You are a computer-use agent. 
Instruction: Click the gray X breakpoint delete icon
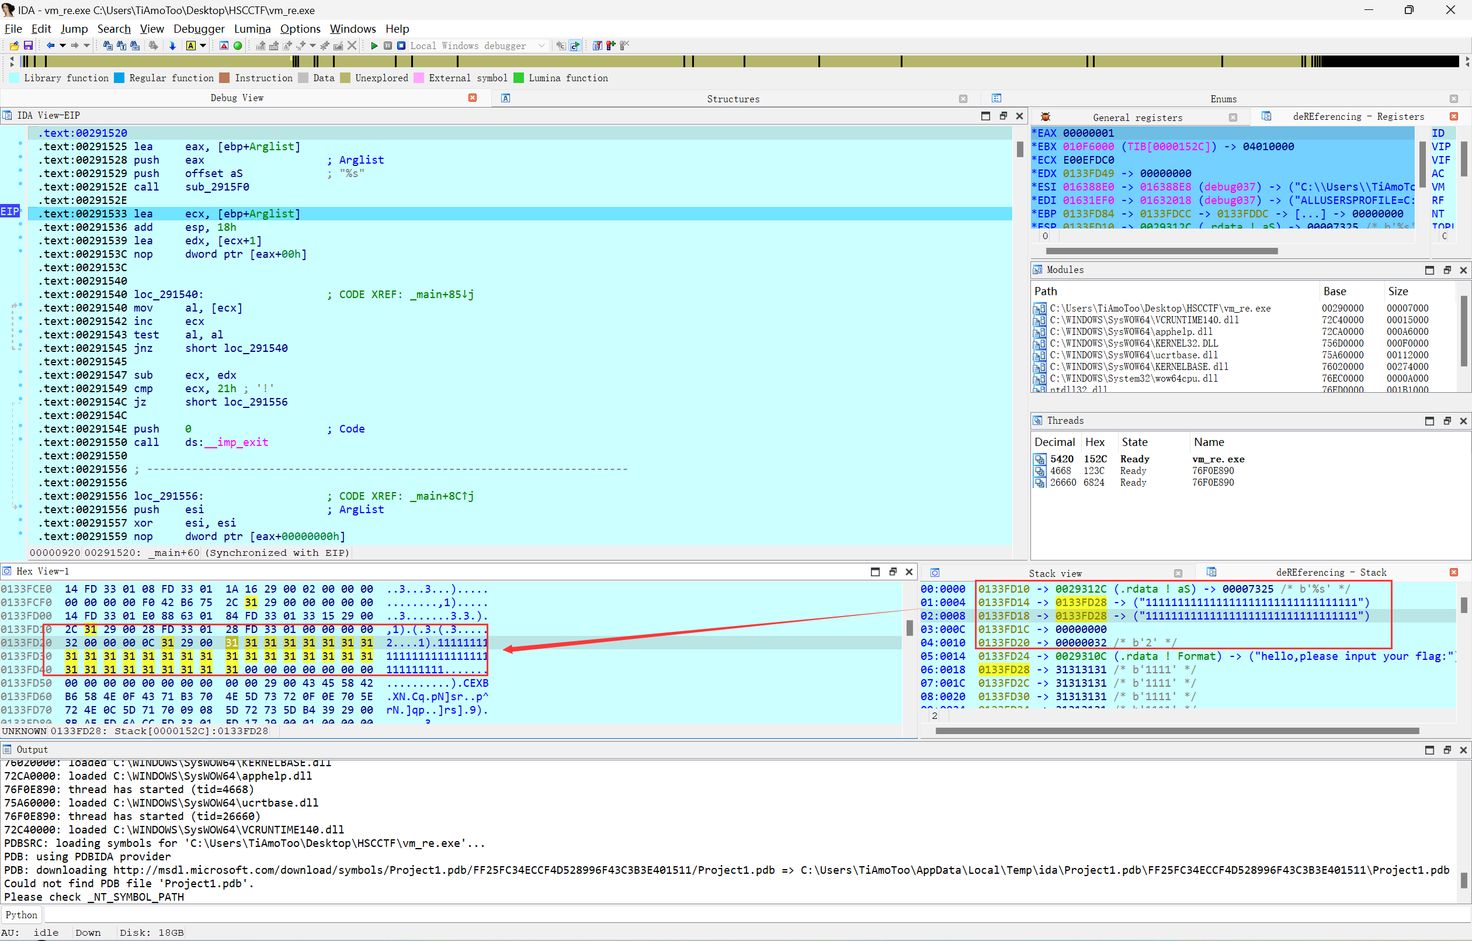(x=352, y=46)
